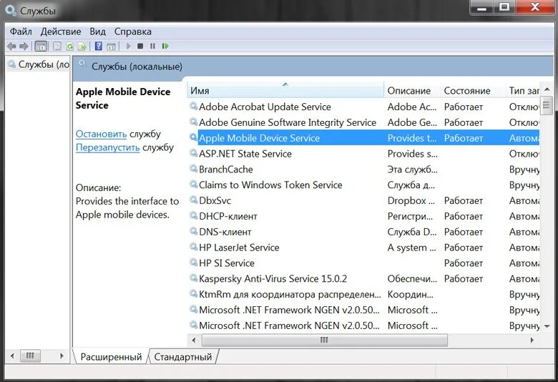Click the services list horizontal scrollbar thumb

[x=325, y=340]
